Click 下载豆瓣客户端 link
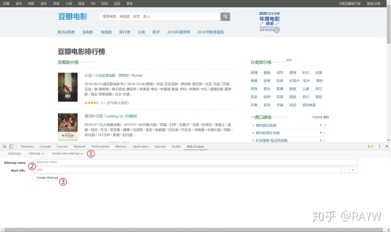The width and height of the screenshot is (391, 232). click(x=349, y=4)
